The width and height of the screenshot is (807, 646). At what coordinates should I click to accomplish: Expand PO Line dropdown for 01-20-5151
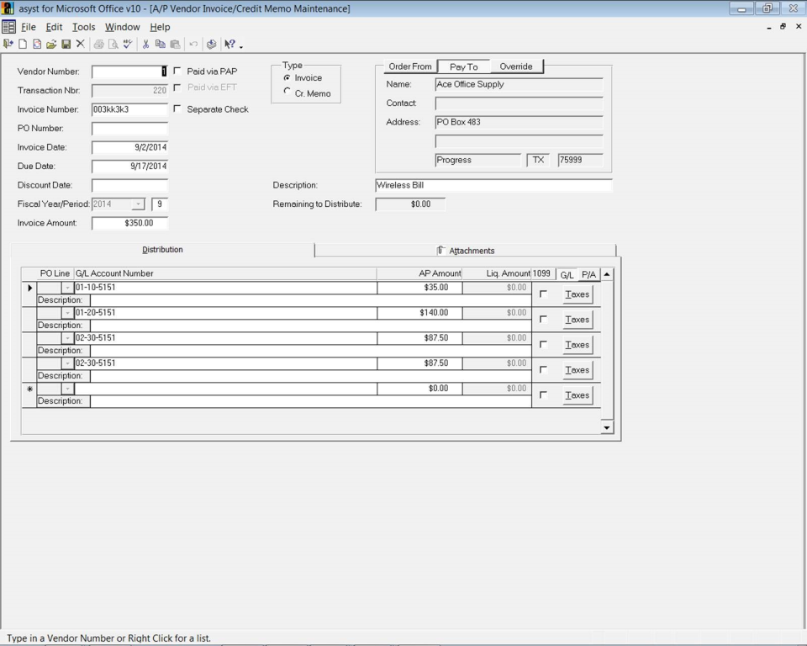click(x=67, y=313)
